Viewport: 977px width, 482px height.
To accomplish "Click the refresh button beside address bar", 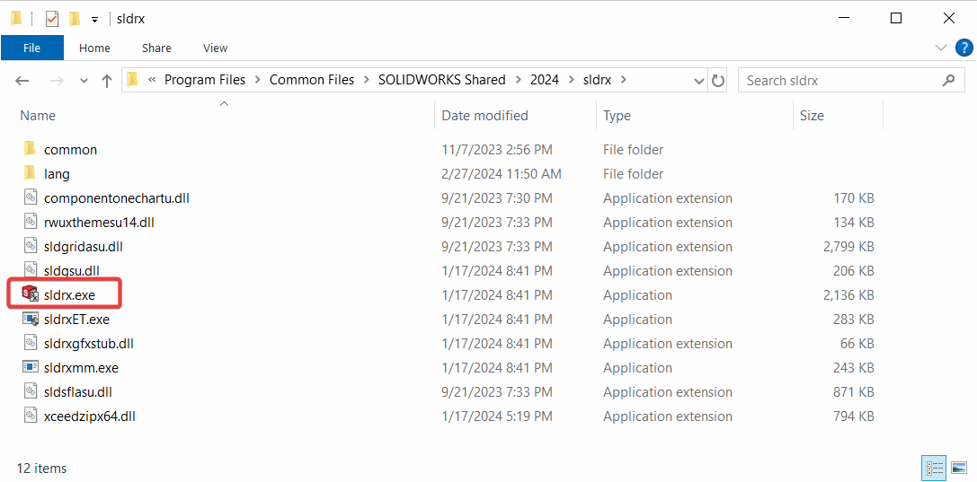I will 718,81.
